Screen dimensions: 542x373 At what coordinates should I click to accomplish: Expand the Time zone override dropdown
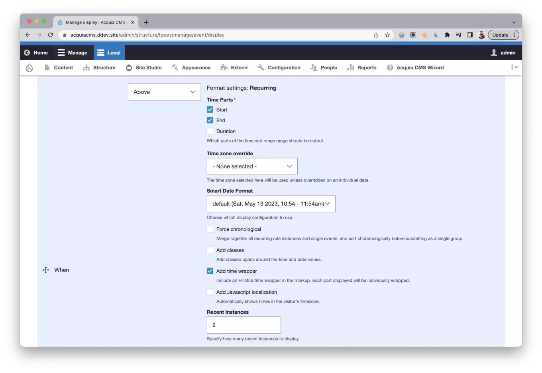252,166
